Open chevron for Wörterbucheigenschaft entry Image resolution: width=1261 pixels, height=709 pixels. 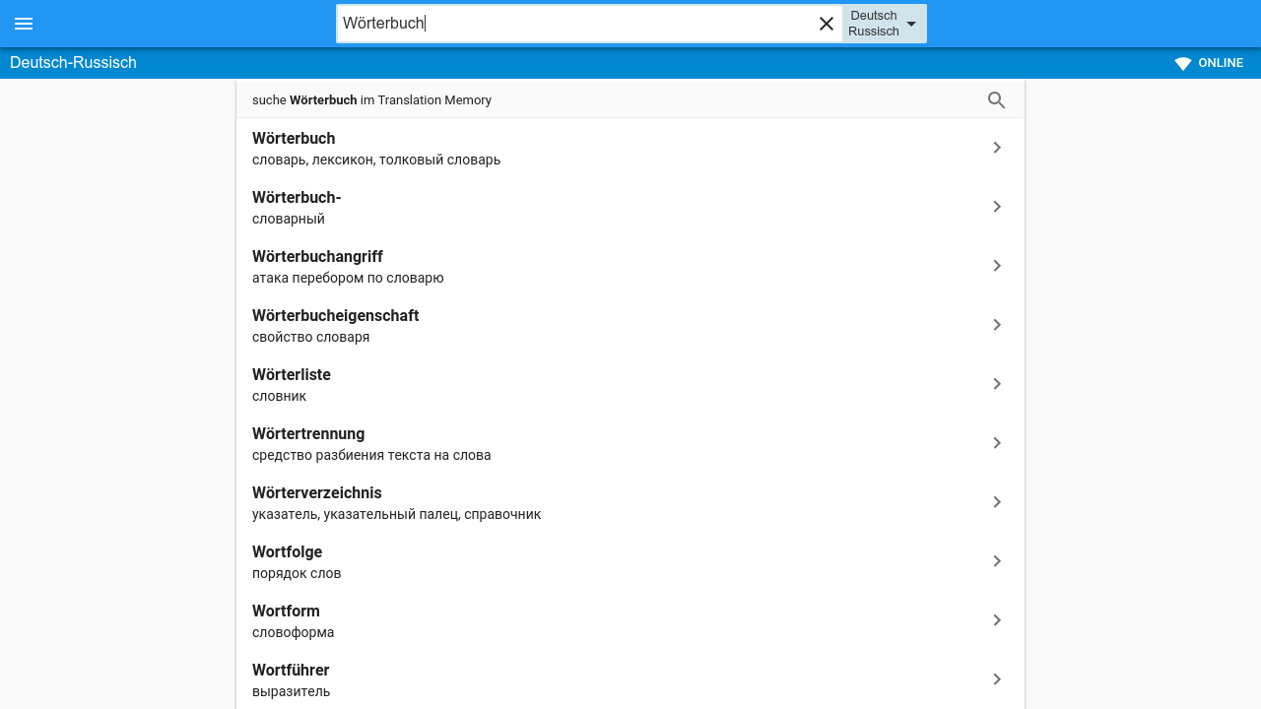997,325
